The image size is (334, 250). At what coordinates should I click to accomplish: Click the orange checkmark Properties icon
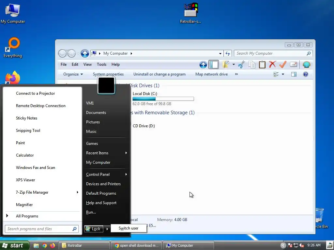pos(283,64)
